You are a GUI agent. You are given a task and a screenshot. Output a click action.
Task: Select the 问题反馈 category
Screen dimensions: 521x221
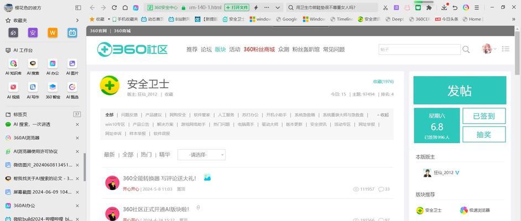[129, 115]
